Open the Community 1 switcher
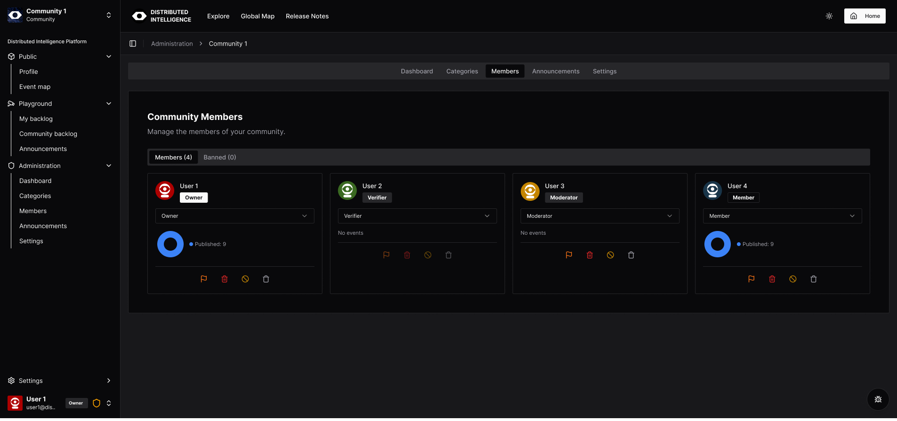 click(x=60, y=15)
